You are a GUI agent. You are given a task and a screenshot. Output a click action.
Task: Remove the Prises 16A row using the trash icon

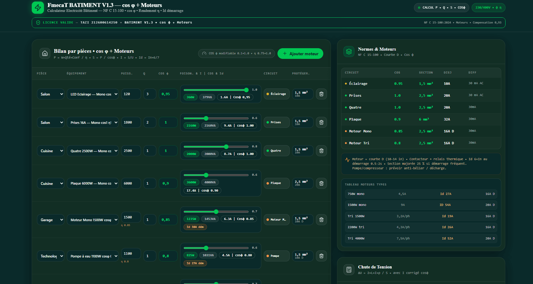point(321,122)
